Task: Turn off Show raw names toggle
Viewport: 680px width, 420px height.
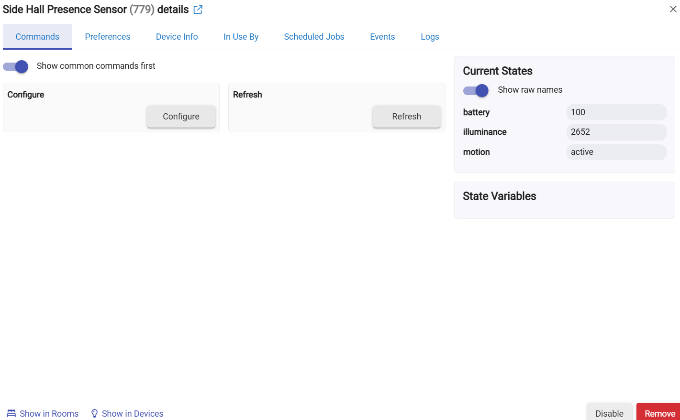Action: (x=476, y=90)
